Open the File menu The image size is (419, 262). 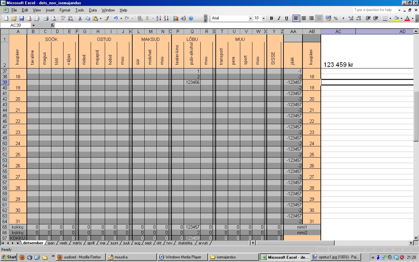(14, 10)
